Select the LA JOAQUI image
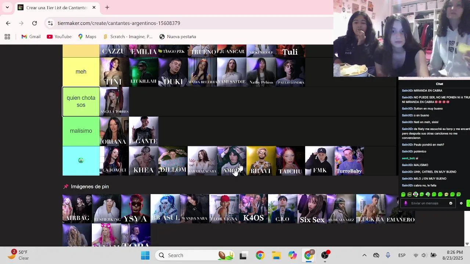The width and height of the screenshot is (470, 264). coord(114,161)
